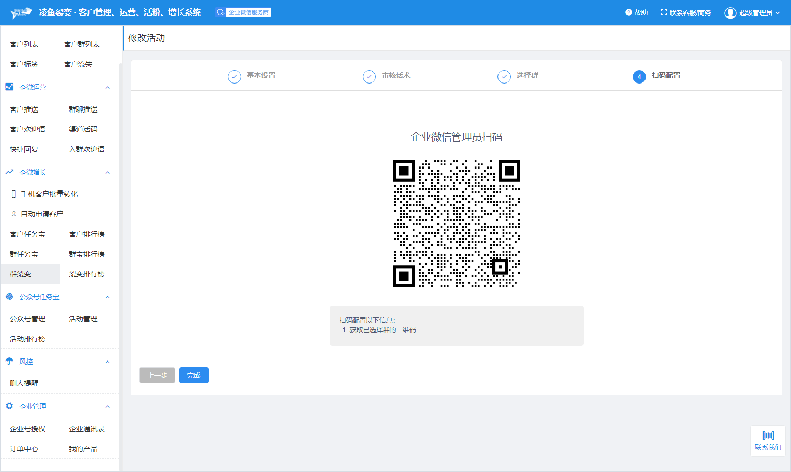Click the 企业管理 gear icon

tap(9, 406)
